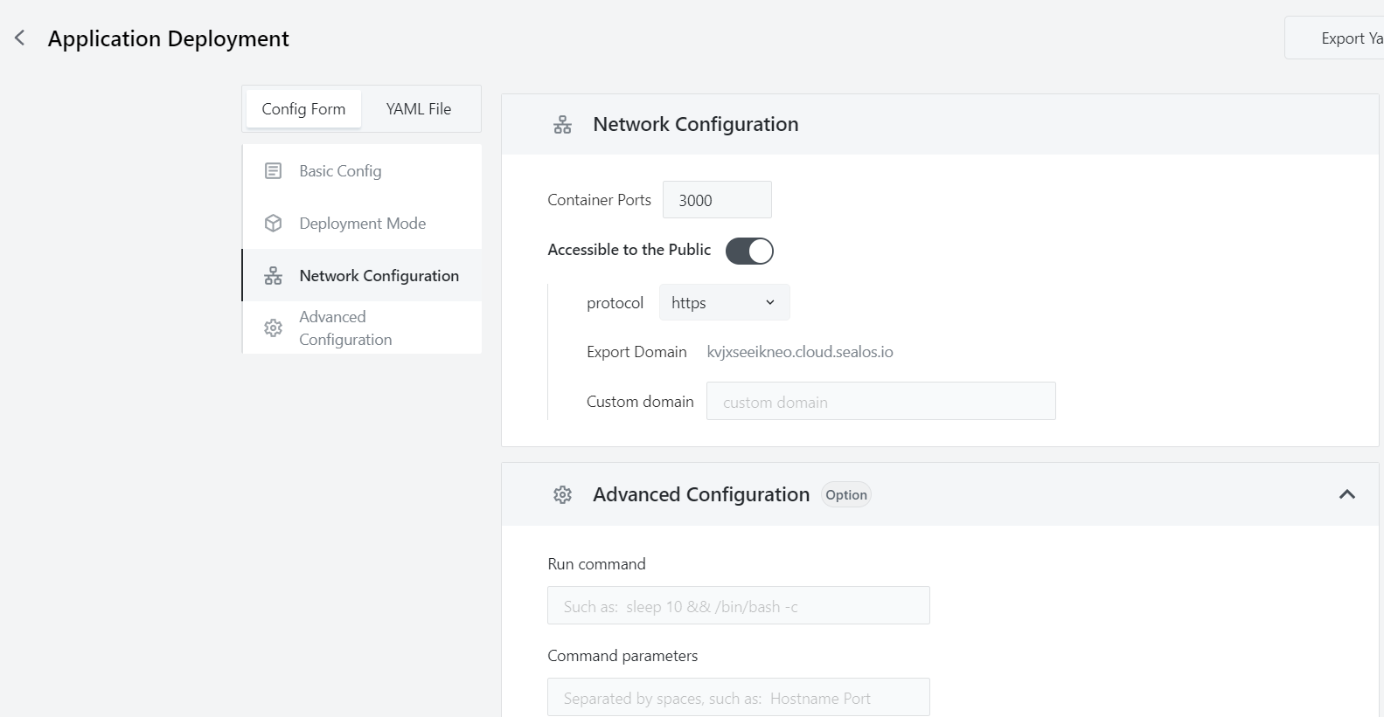Collapse the Advanced Configuration section chevron
1384x717 pixels.
pos(1346,494)
